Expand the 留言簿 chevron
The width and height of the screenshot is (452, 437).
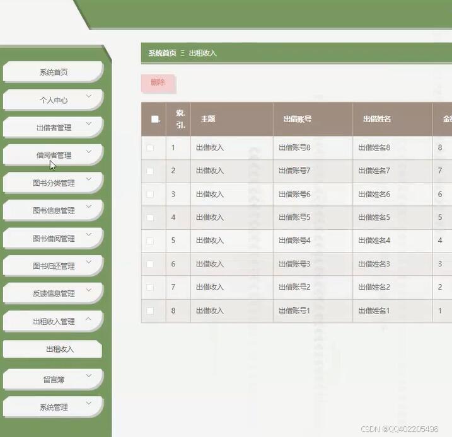pyautogui.click(x=89, y=375)
